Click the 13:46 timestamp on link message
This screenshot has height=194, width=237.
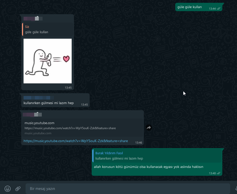coord(139,143)
